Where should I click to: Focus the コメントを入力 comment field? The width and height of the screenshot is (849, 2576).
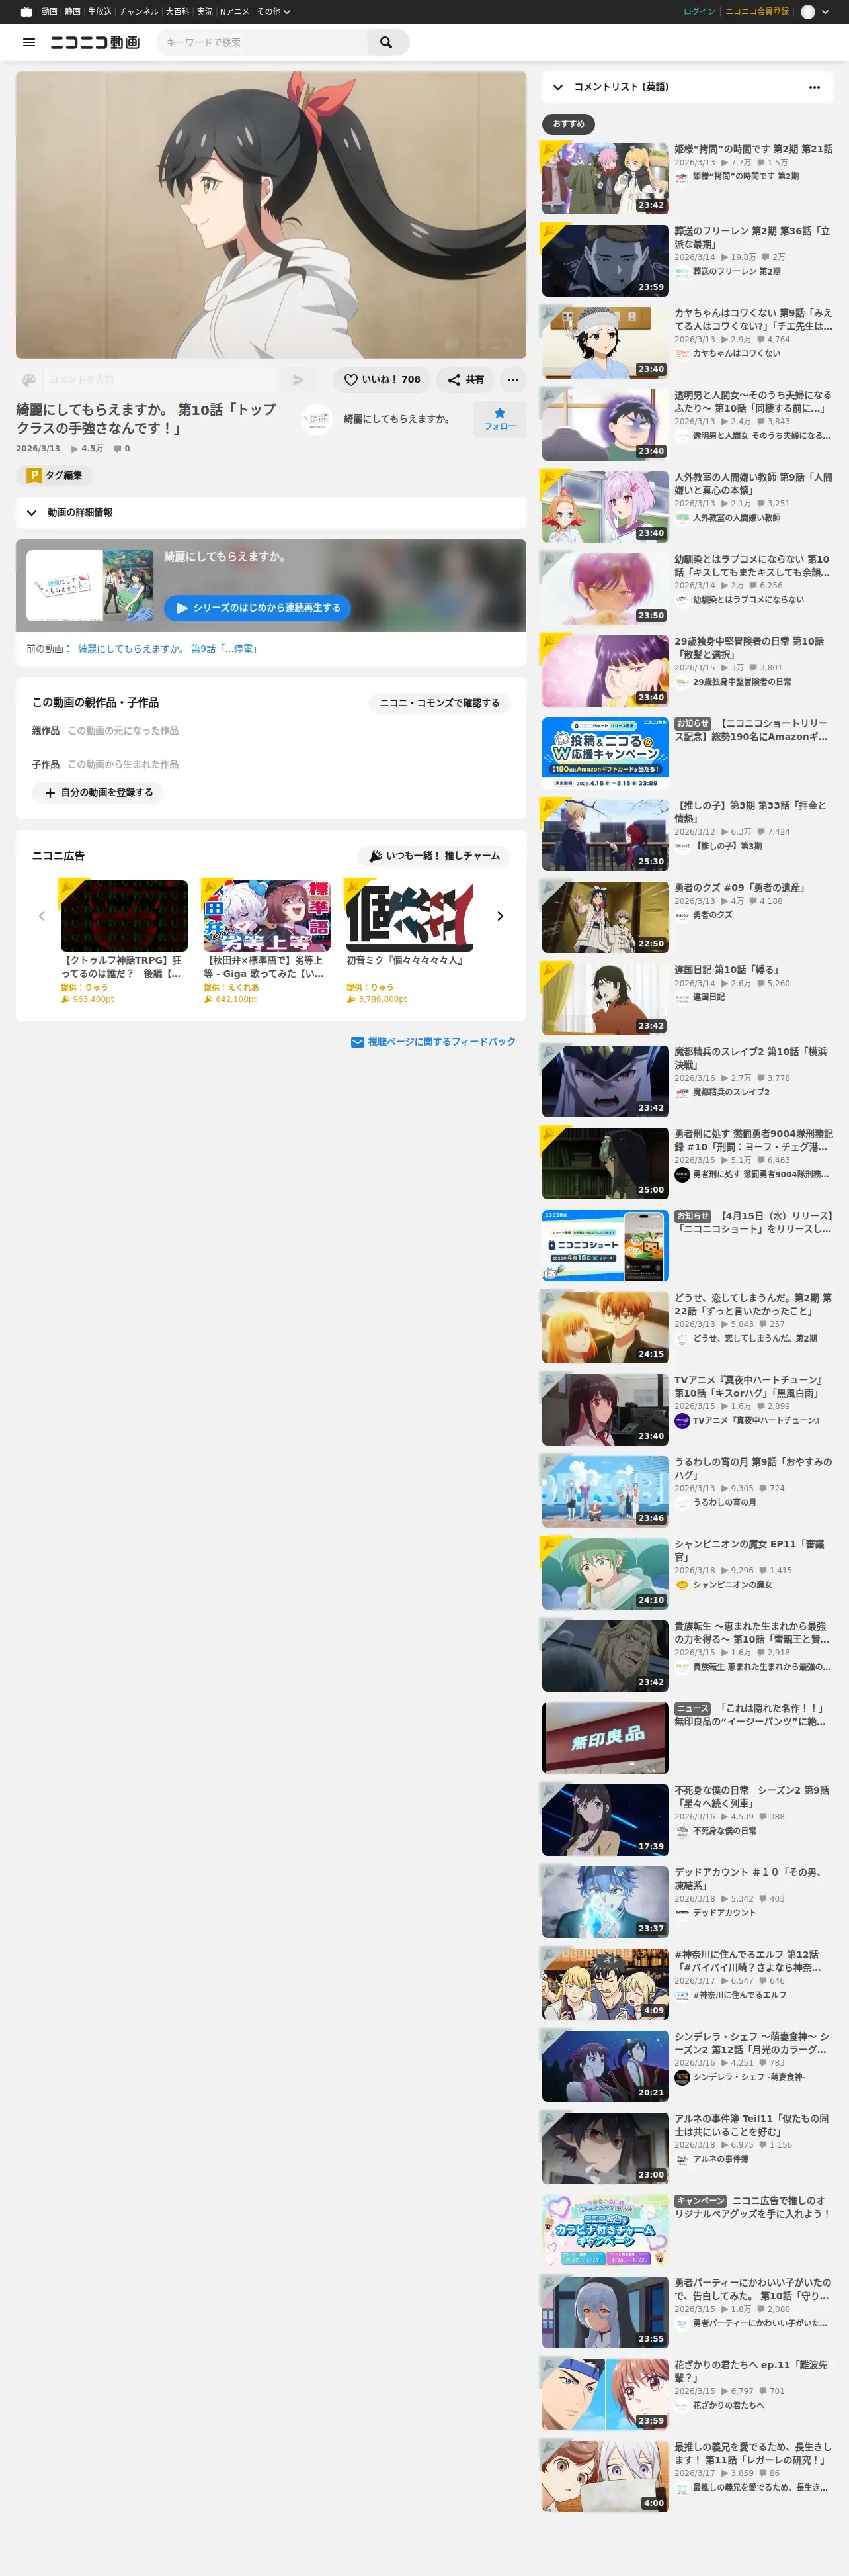point(160,380)
